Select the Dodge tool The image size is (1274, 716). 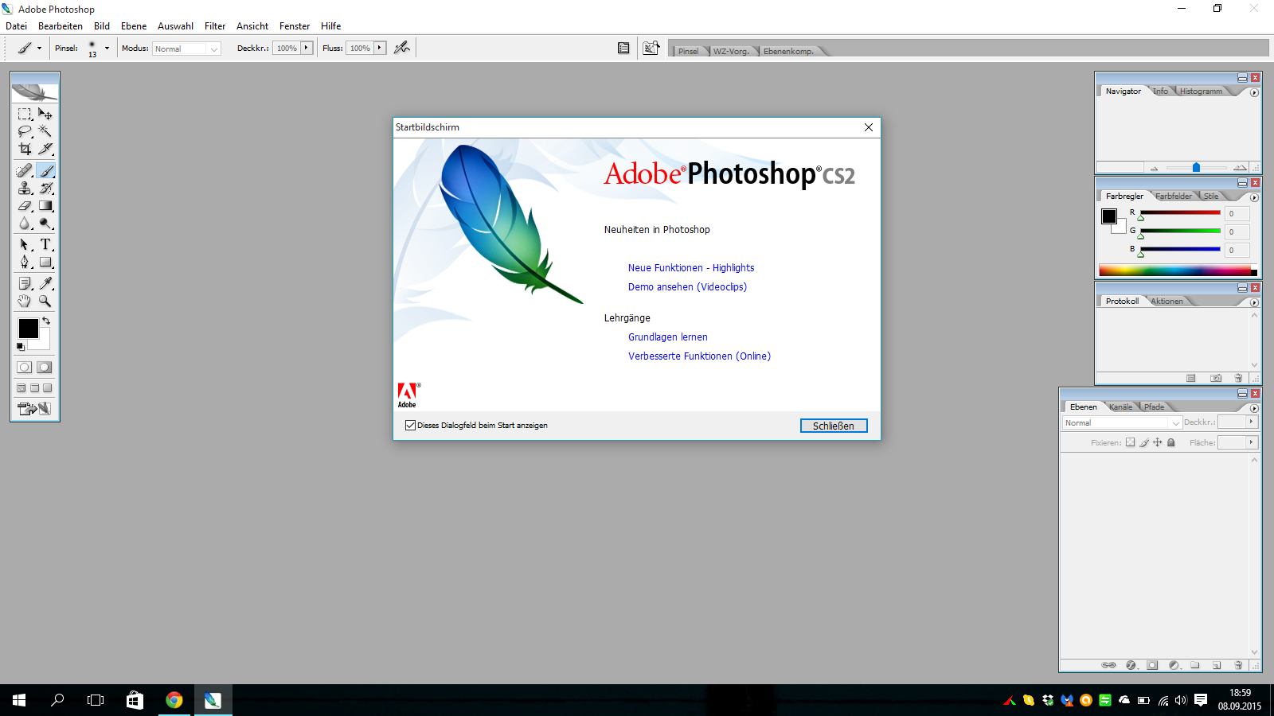pyautogui.click(x=45, y=223)
